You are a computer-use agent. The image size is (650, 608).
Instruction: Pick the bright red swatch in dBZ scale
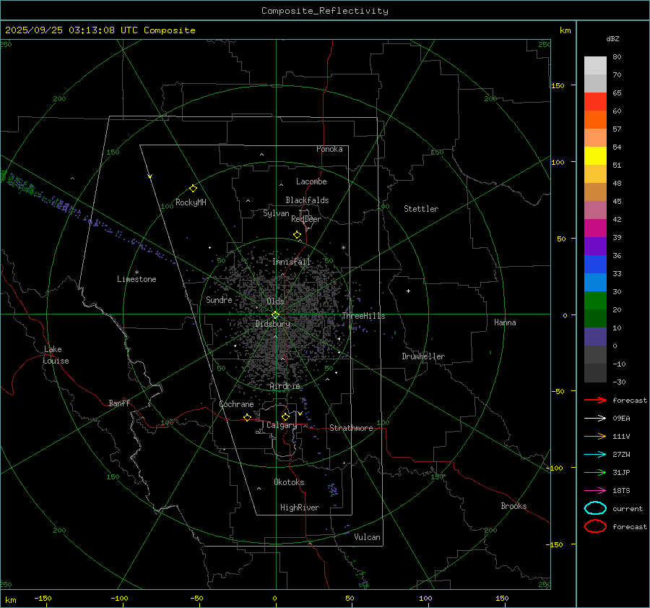click(595, 102)
